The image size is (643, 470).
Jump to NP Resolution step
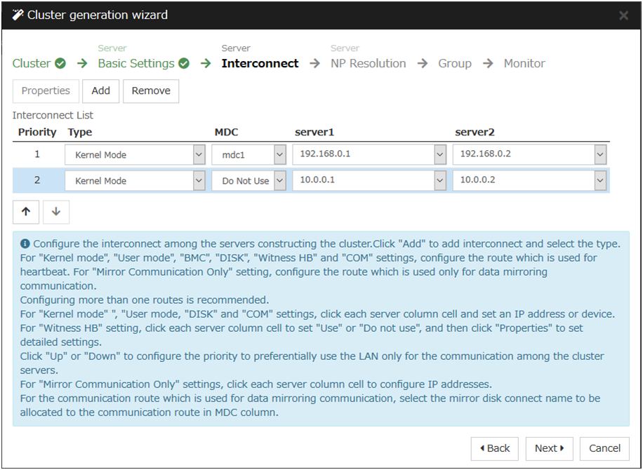point(368,63)
